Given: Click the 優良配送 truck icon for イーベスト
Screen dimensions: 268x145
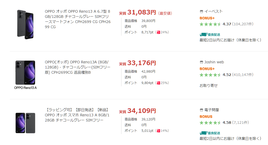Looking at the screenshot, I should click(x=203, y=34).
